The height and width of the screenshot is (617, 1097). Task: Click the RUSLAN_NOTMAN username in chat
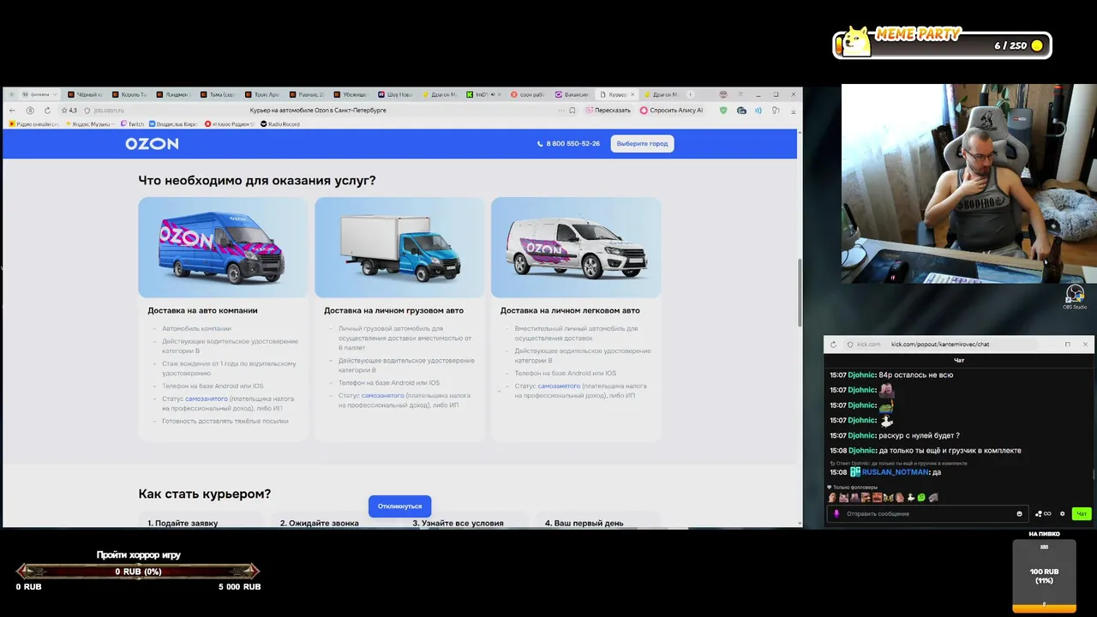click(895, 472)
